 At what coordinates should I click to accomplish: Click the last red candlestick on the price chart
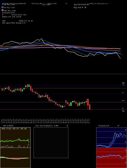point(90,107)
